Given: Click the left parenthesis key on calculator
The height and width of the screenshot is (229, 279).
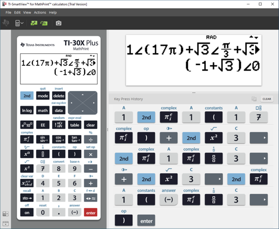Looking at the screenshot, I should point(59,154).
